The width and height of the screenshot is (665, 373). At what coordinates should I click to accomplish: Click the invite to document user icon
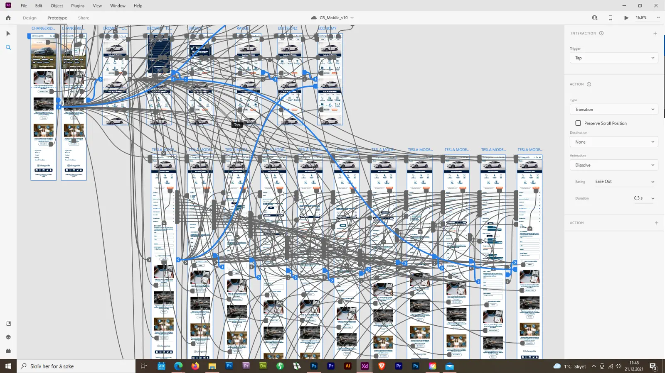click(x=594, y=18)
